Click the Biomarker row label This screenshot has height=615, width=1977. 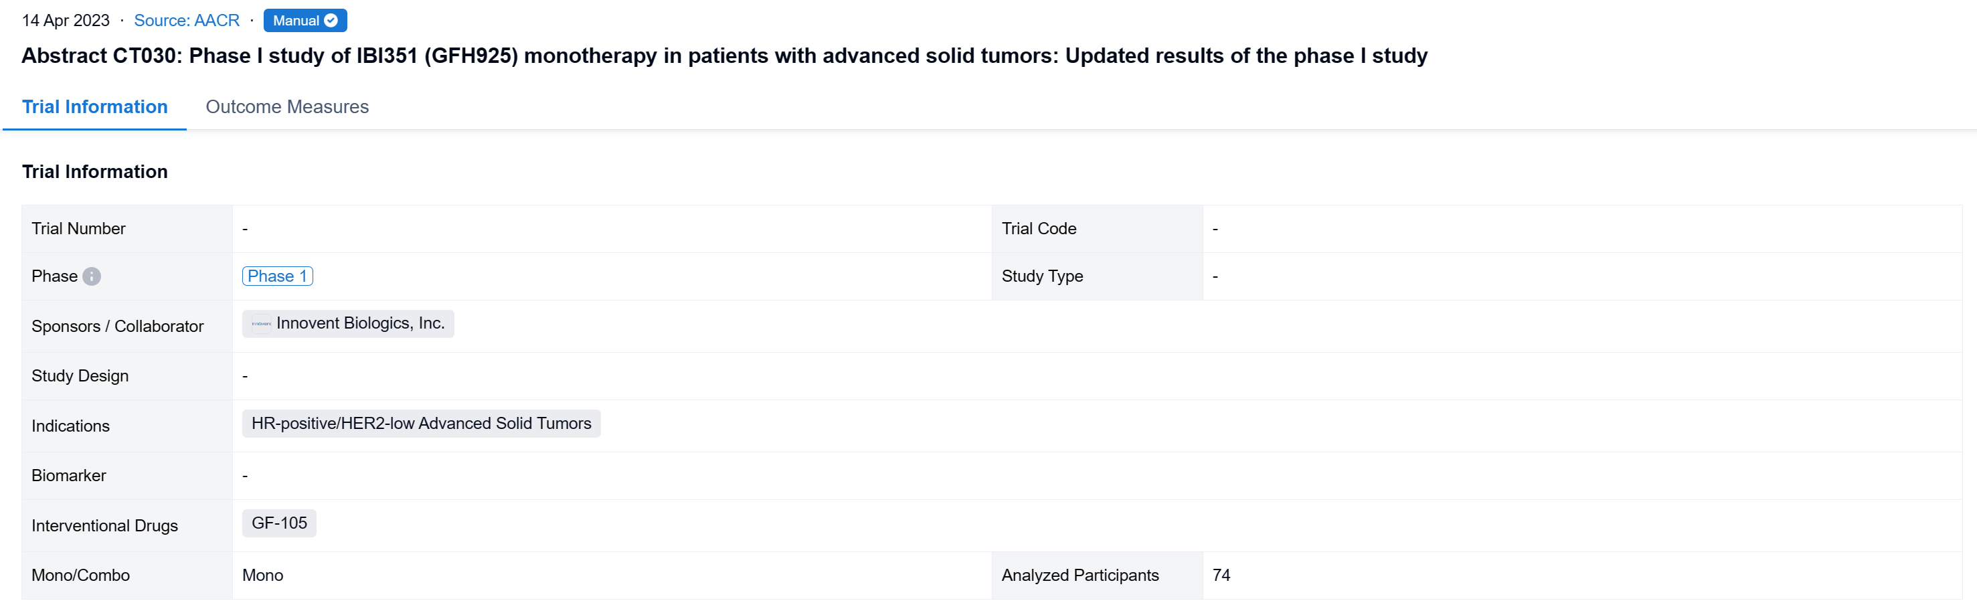[x=69, y=476]
